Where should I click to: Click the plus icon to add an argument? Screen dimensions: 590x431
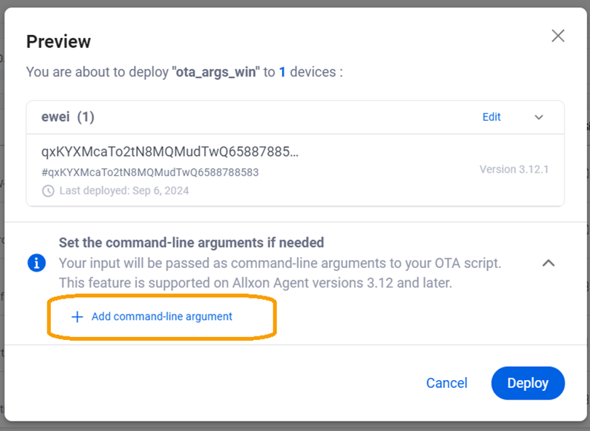76,317
